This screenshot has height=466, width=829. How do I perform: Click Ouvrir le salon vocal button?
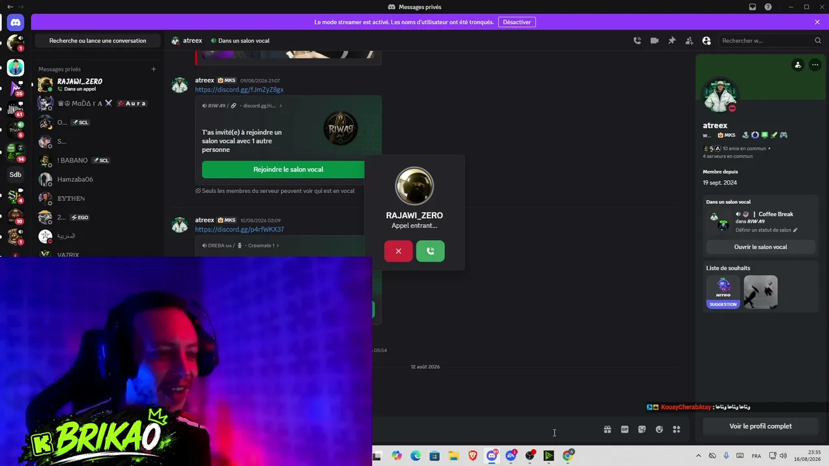pos(760,247)
